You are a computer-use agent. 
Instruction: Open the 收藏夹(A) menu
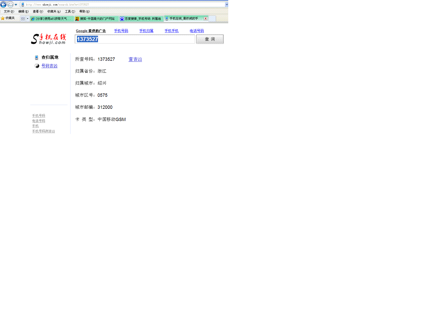point(54,11)
